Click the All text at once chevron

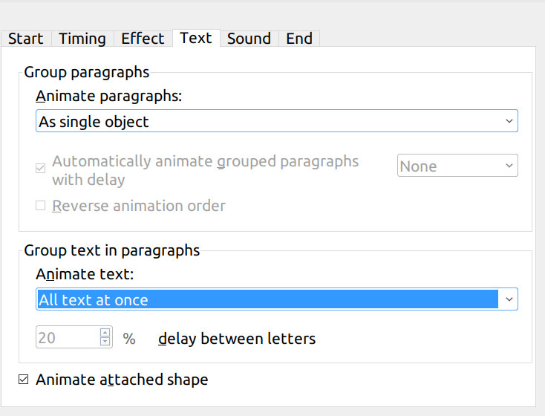(509, 299)
